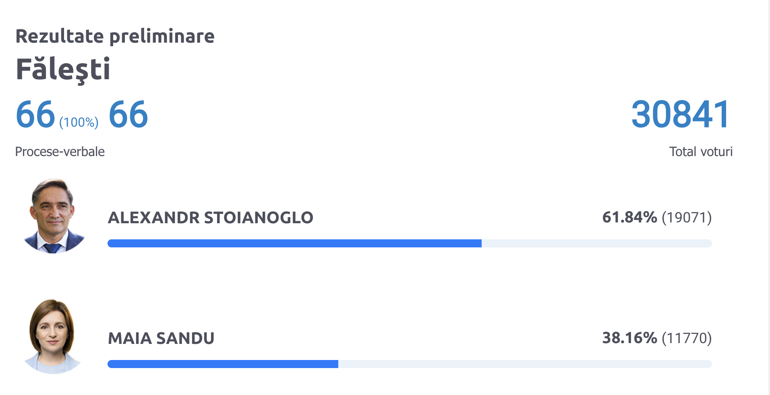Click the first large 66 count
The width and height of the screenshot is (770, 395).
pos(35,115)
